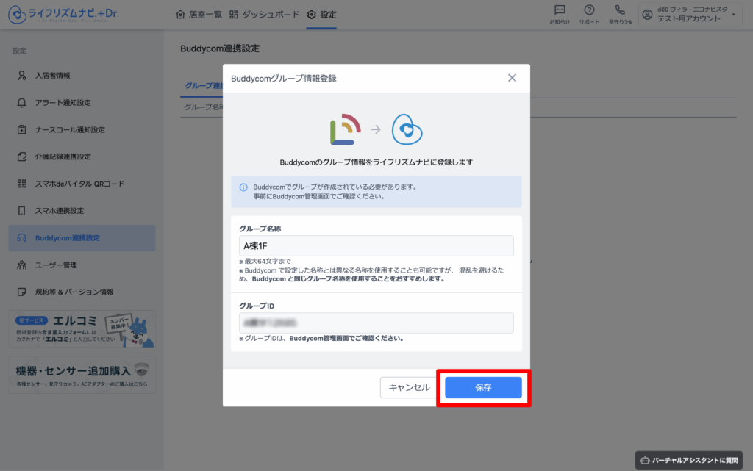Open スマホdeバイタル QRコード in sidebar
The image size is (753, 471).
click(x=82, y=184)
